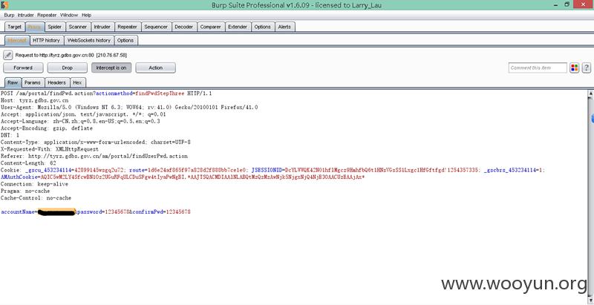
Task: Click the Pragma: no-cache line
Action: coord(25,191)
